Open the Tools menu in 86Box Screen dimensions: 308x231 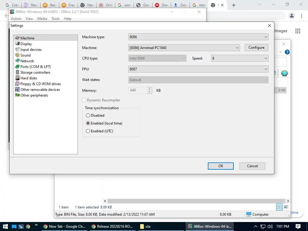[x=55, y=19]
